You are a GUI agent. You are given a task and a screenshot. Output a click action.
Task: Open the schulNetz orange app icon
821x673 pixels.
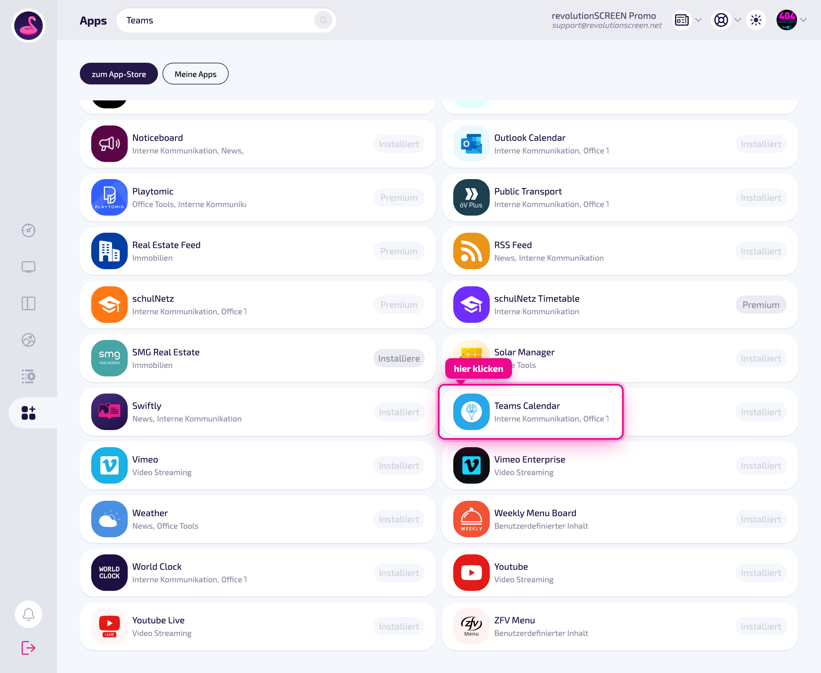[109, 304]
